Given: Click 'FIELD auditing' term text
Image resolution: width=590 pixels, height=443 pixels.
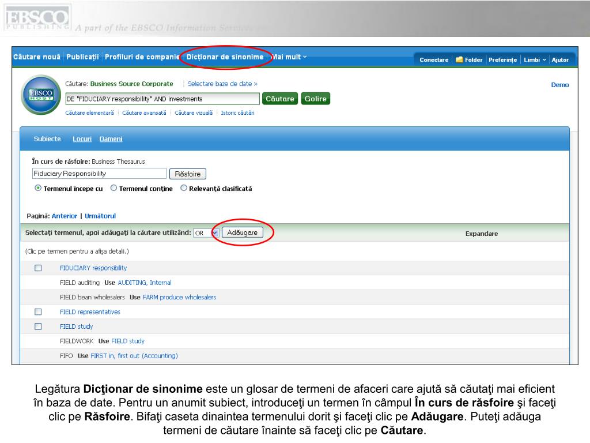Looking at the screenshot, I should [80, 283].
